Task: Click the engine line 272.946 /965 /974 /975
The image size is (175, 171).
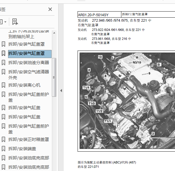Action: click(x=114, y=21)
